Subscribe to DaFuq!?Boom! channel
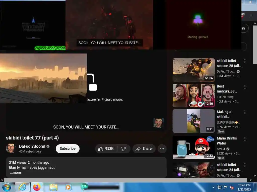Image resolution: width=257 pixels, height=192 pixels. click(x=68, y=148)
